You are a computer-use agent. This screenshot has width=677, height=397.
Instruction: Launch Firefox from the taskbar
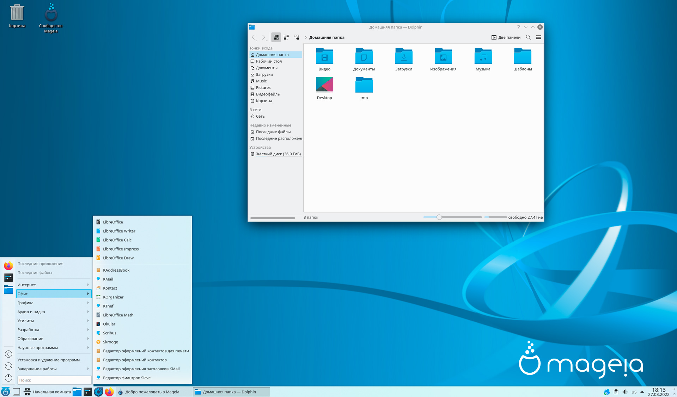(109, 392)
